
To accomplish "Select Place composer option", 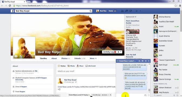I will pos(80,66).
